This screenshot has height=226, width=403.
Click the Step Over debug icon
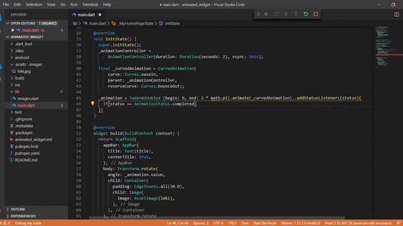[x=276, y=14]
